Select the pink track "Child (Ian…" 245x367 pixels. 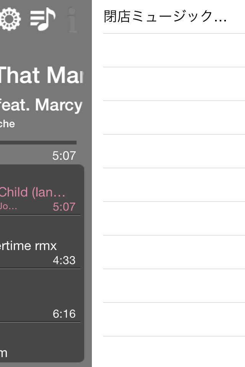tap(33, 192)
